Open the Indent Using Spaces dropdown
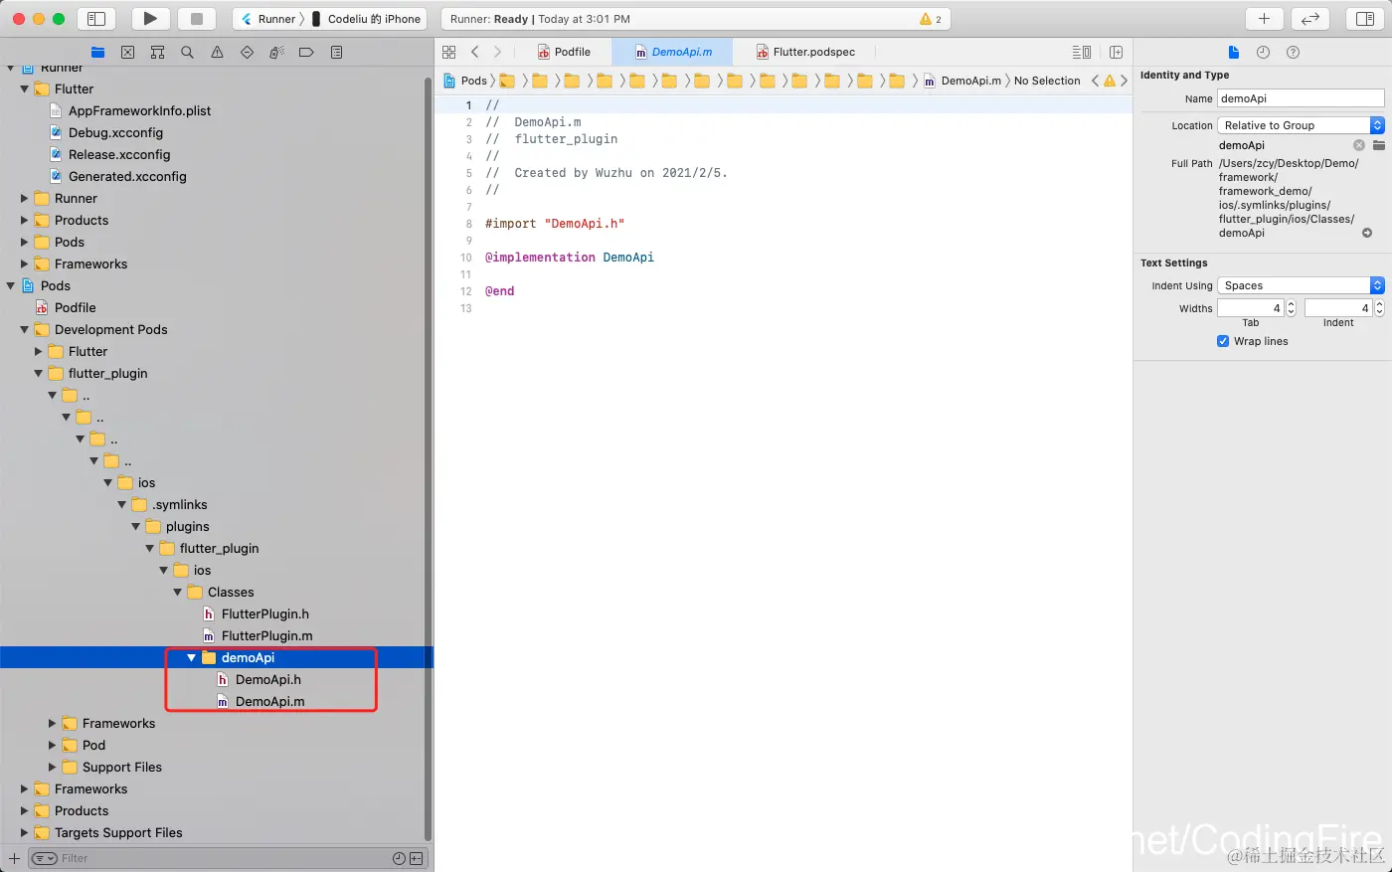 point(1301,285)
